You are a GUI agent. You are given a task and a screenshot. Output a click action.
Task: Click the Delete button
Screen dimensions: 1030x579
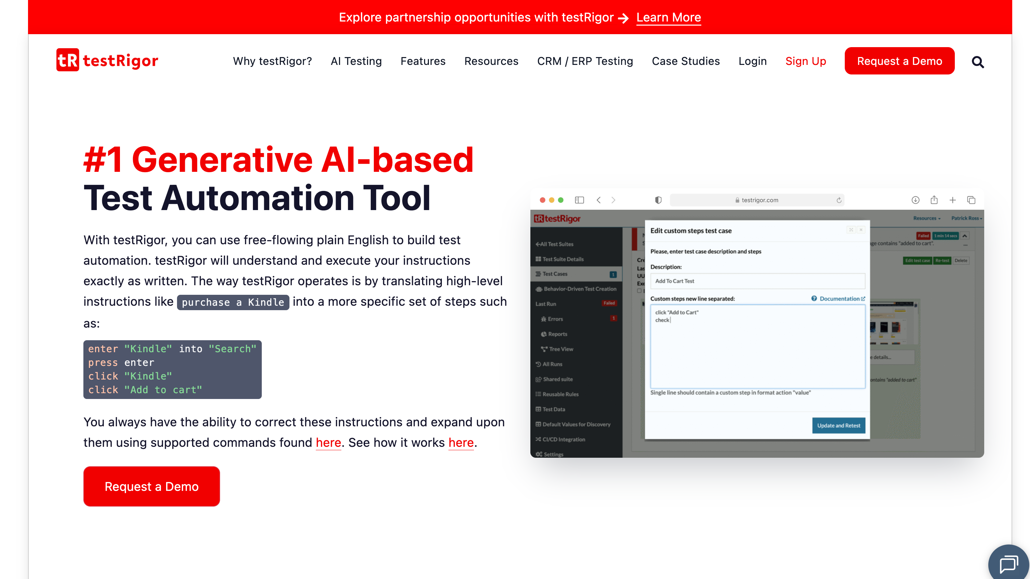pyautogui.click(x=961, y=261)
